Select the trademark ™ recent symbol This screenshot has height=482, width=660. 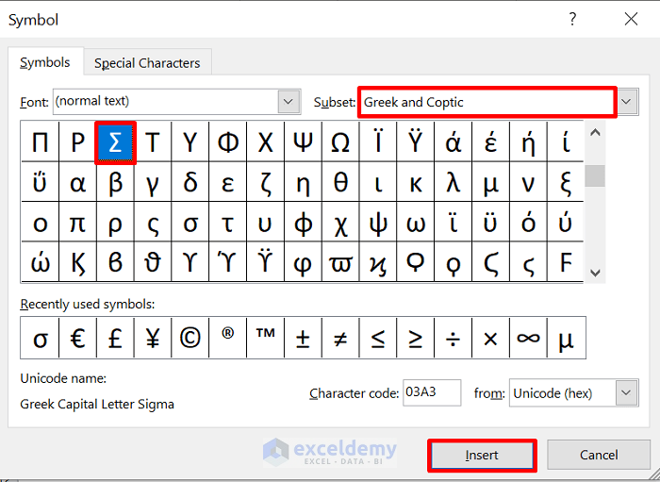266,338
